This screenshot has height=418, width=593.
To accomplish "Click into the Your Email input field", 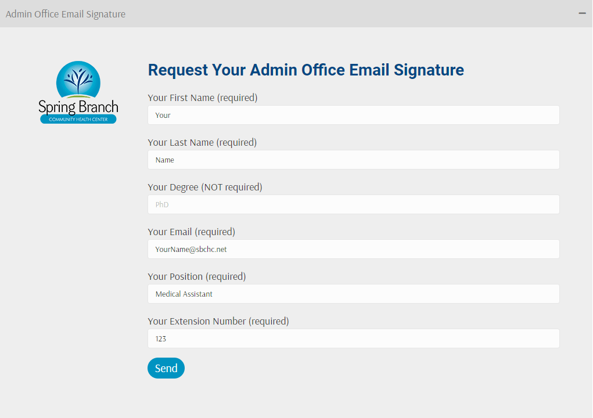I will coord(353,249).
